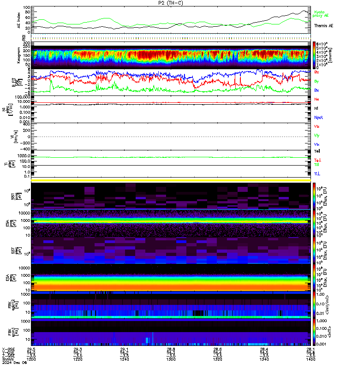Select the red Te perpendicular legend label
The width and height of the screenshot is (346, 369).
point(317,160)
